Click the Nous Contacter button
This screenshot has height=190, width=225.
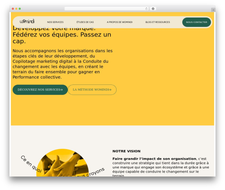point(197,22)
